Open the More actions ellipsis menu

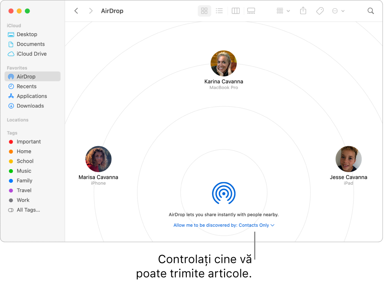click(x=338, y=11)
